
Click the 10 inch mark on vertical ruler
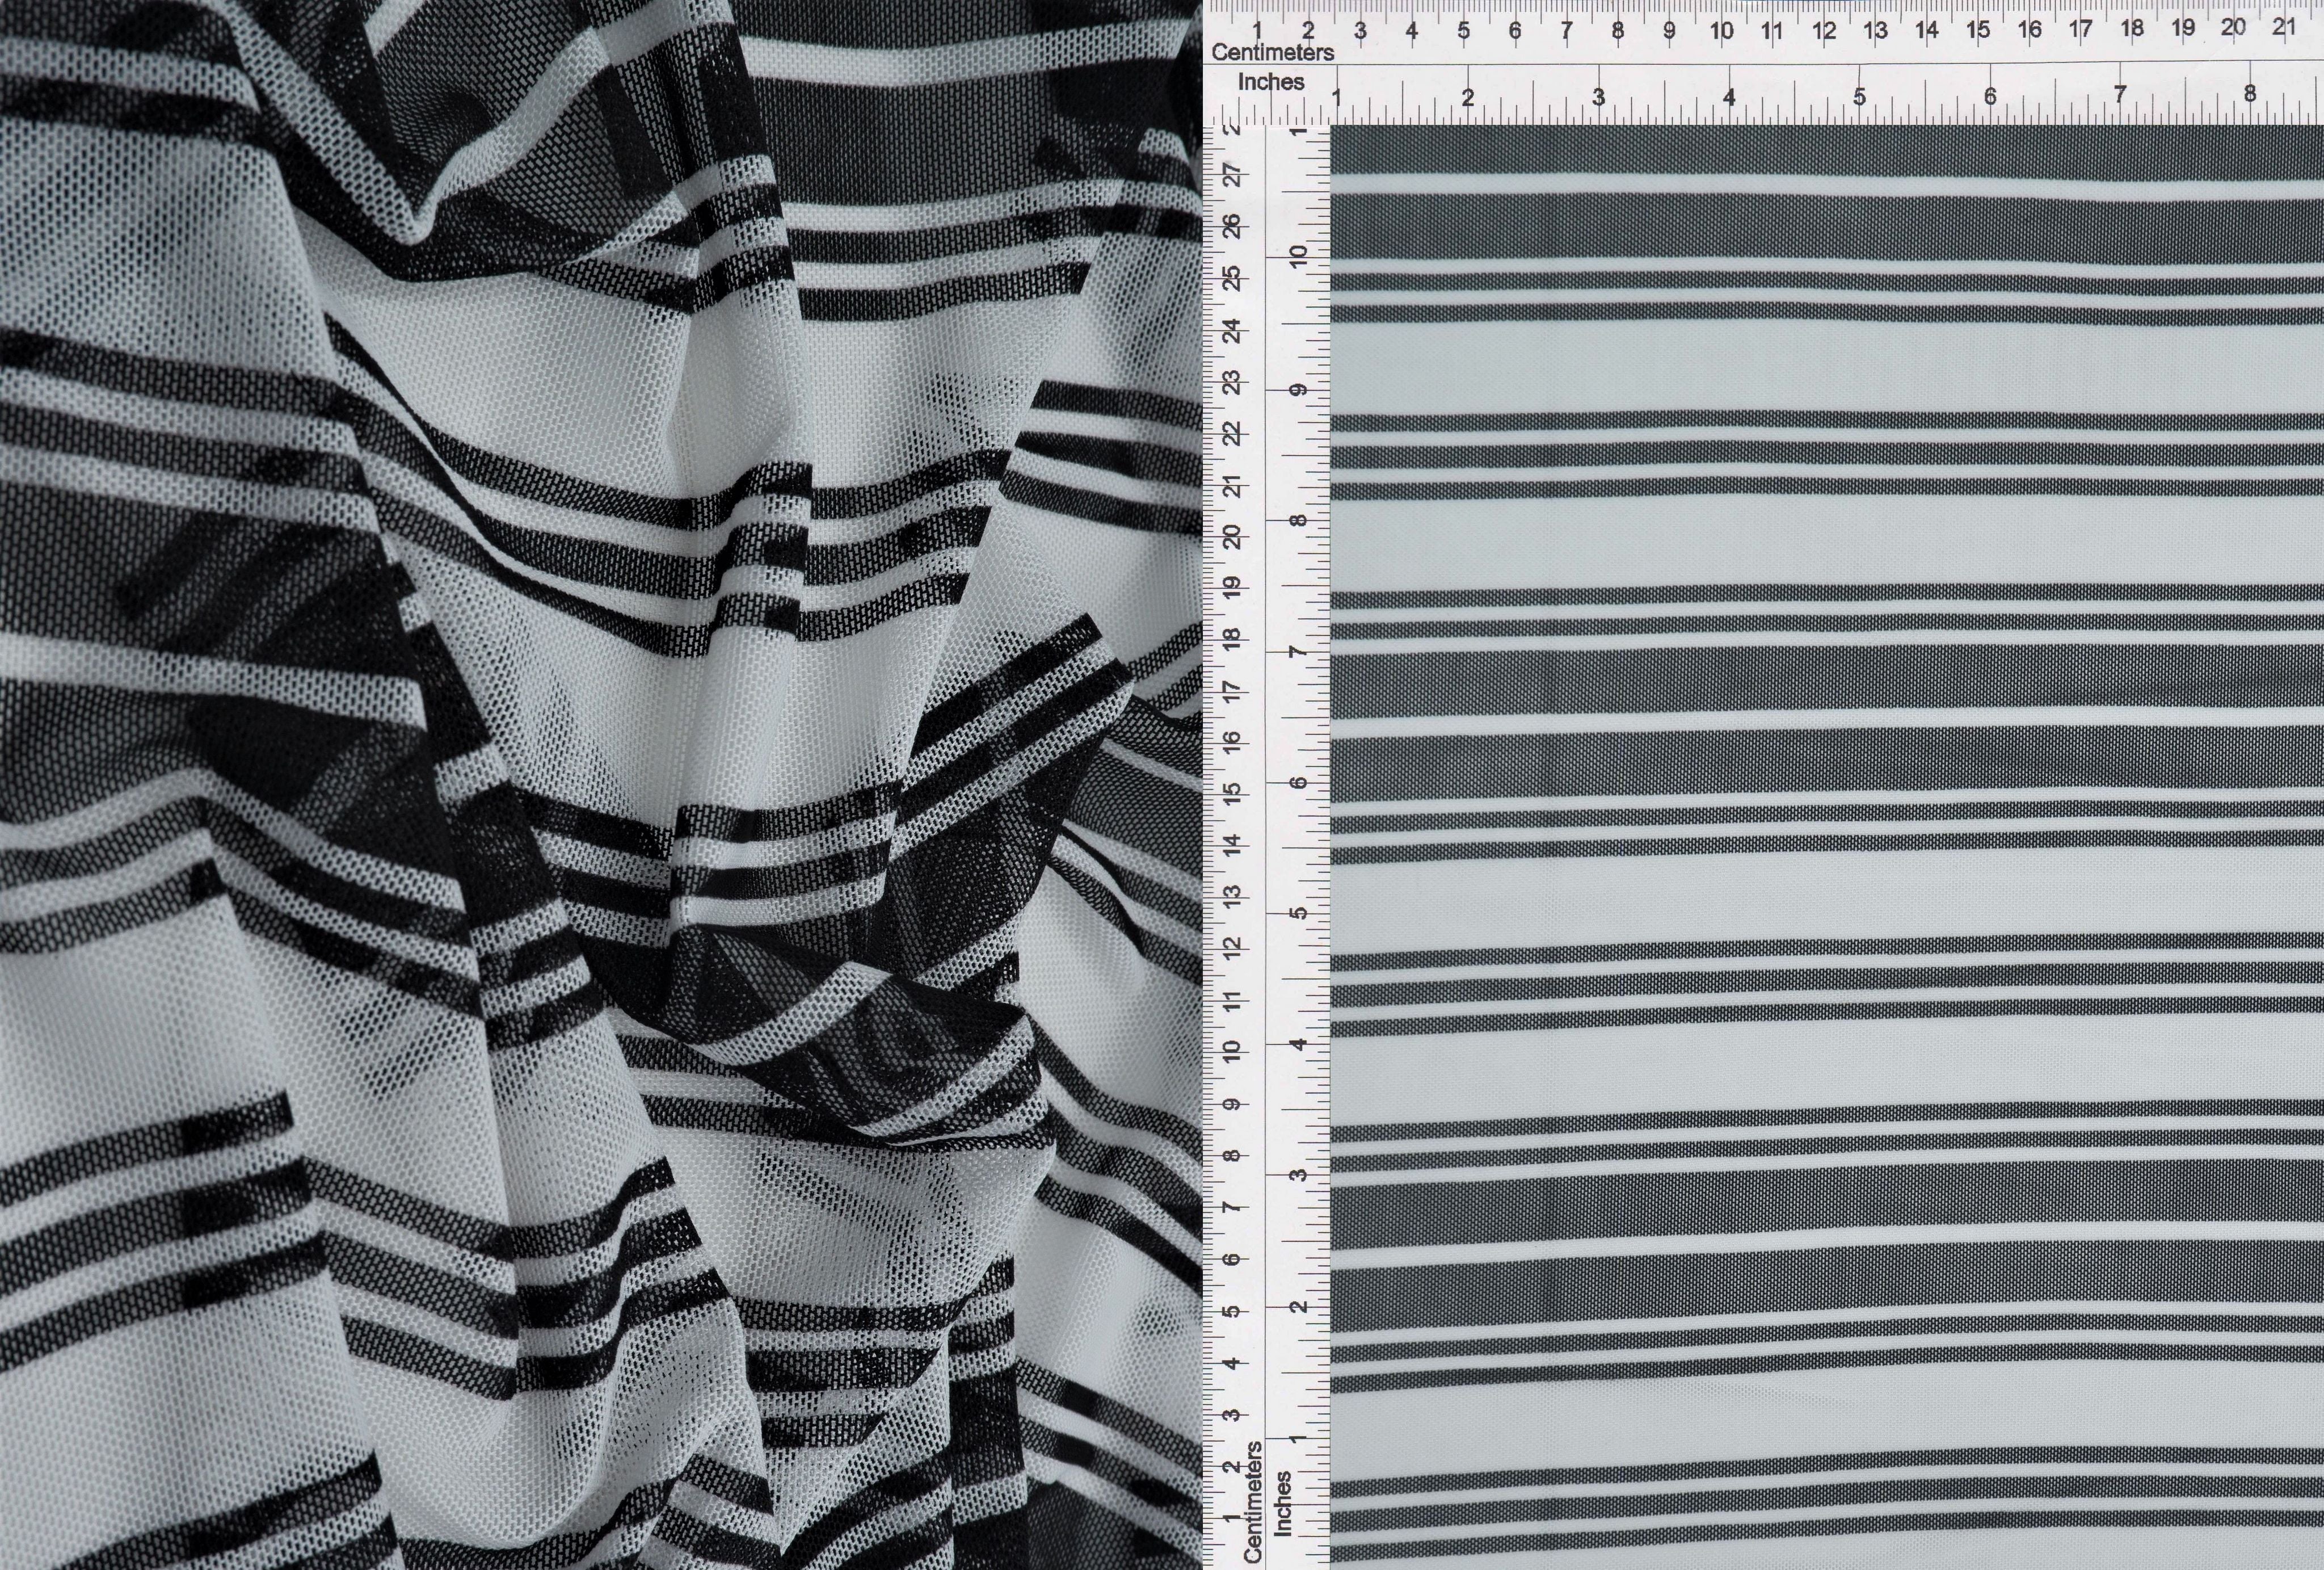click(x=1298, y=256)
